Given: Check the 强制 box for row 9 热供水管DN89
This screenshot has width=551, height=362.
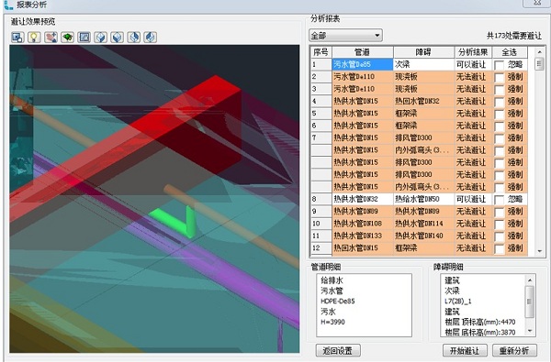Looking at the screenshot, I should pos(499,212).
